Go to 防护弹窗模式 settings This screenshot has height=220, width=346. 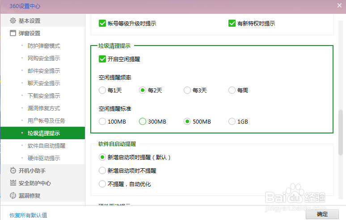44,46
